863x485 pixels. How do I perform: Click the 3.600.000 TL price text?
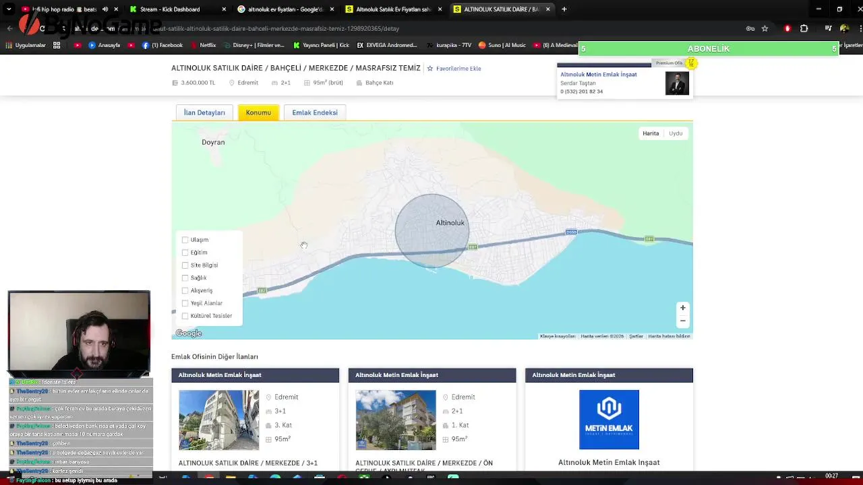pyautogui.click(x=198, y=83)
